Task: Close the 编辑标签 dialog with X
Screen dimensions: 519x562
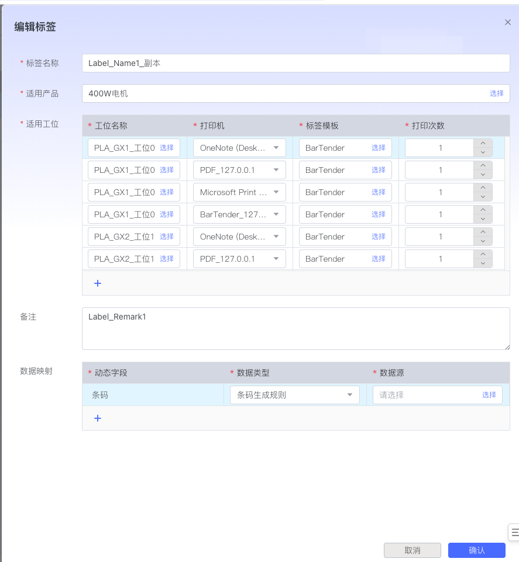Action: 507,22
